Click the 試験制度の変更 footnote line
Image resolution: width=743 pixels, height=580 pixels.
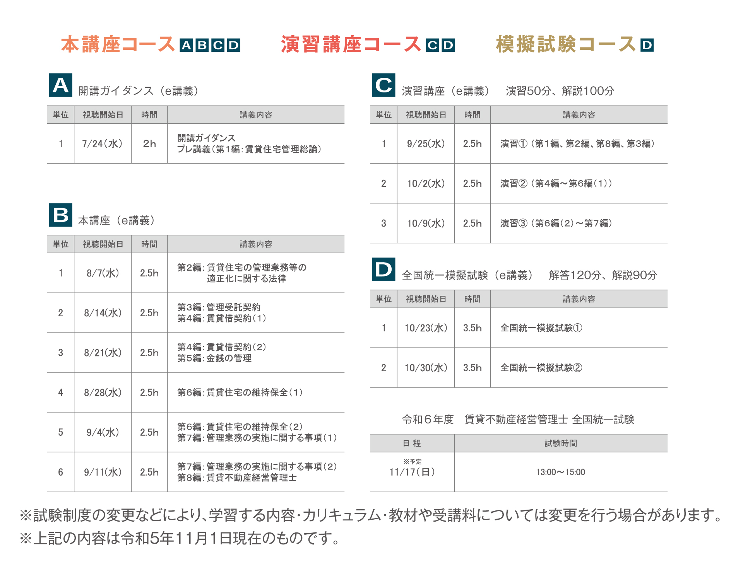pos(371,515)
